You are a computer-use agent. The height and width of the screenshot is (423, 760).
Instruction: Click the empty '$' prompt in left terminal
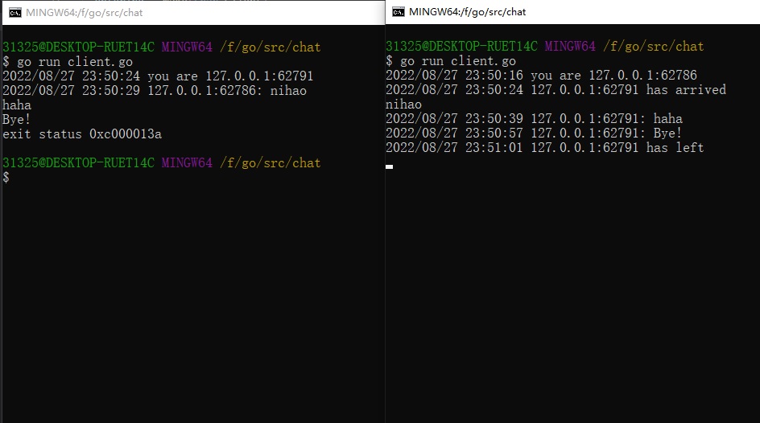coord(6,178)
